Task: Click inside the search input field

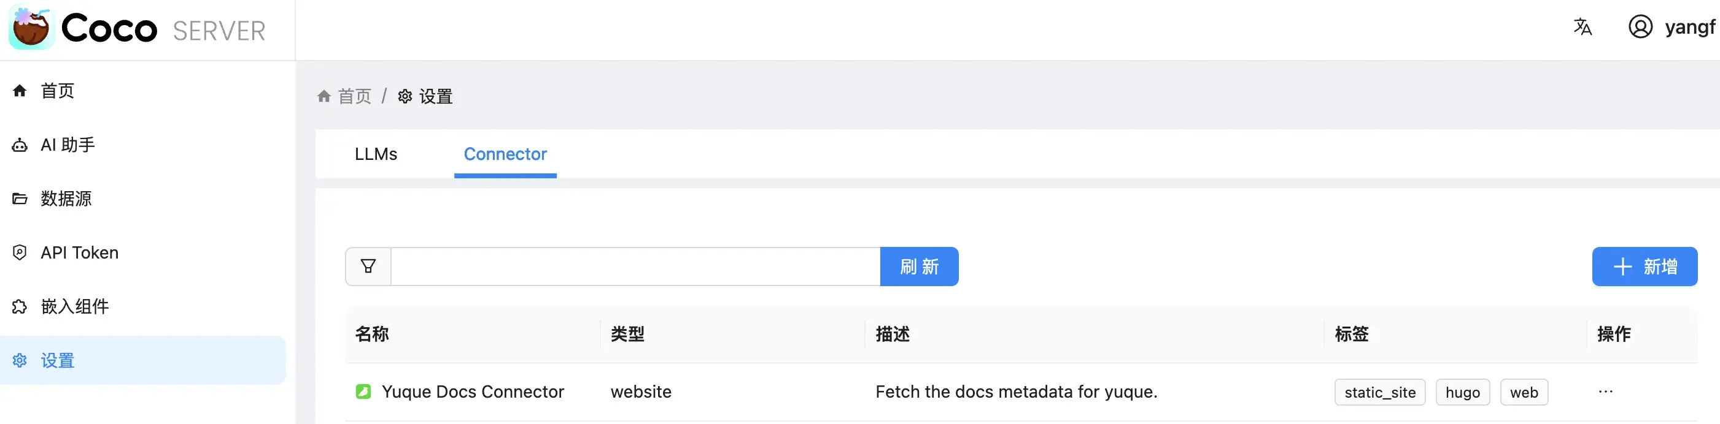Action: [634, 265]
